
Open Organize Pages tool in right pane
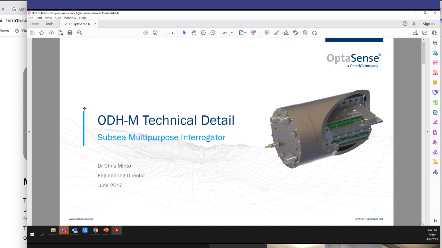(x=435, y=103)
